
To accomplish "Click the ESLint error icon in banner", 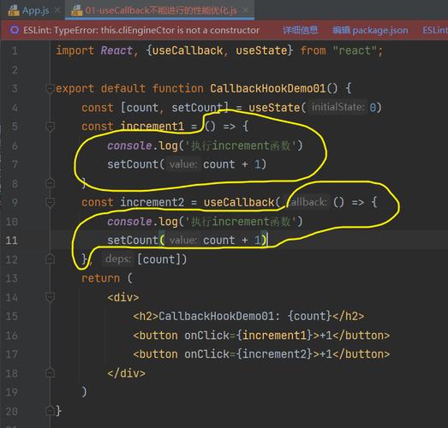I will pyautogui.click(x=15, y=30).
